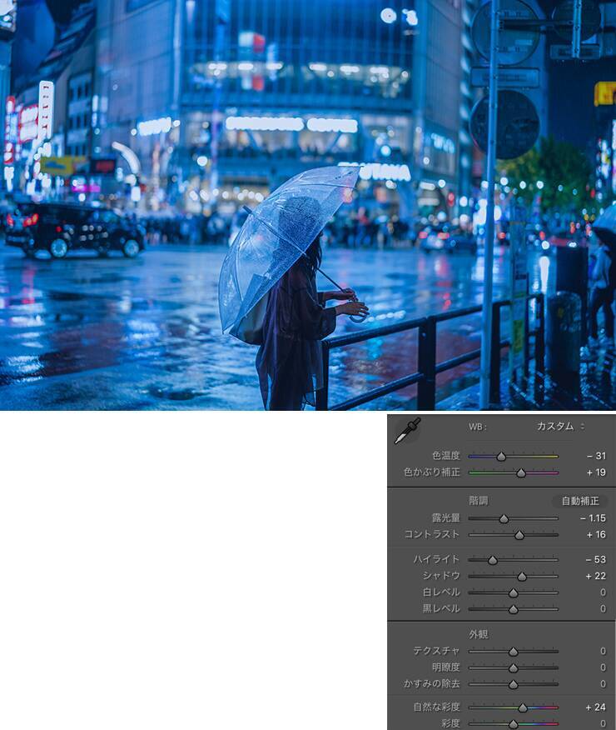The height and width of the screenshot is (730, 616).
Task: Click the 色温度 slider handle
Action: (501, 457)
